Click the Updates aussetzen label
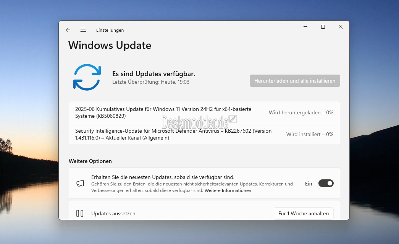The width and height of the screenshot is (399, 244). [x=113, y=213]
